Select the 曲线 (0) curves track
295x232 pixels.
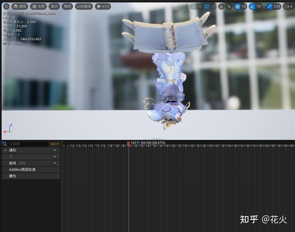[x=31, y=163]
